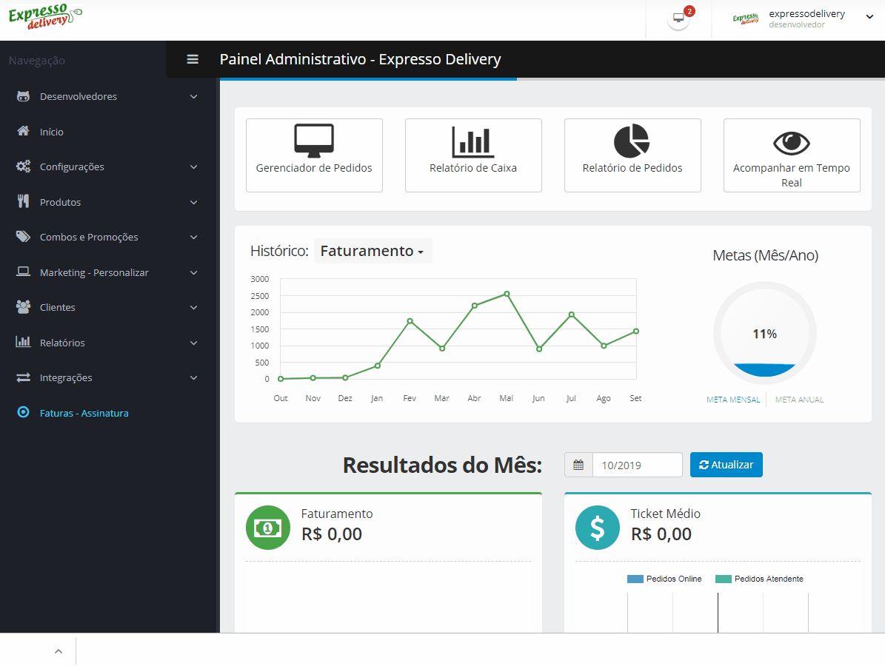
Task: Switch to the META MENSAL tab
Action: coord(733,400)
